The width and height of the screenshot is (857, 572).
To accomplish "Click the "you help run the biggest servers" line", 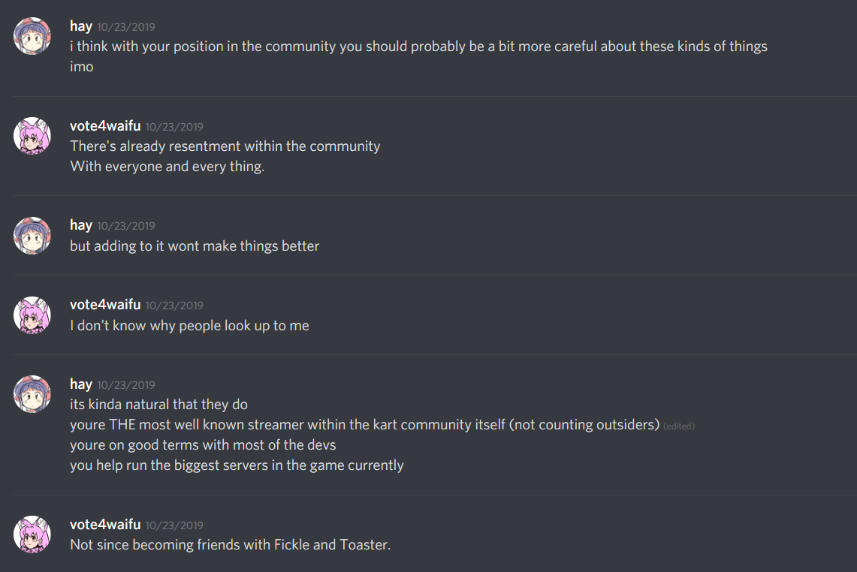I will (x=237, y=465).
